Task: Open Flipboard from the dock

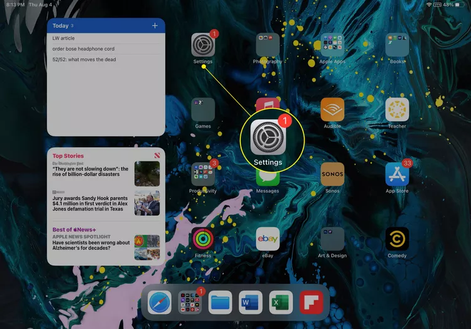Action: [x=311, y=302]
